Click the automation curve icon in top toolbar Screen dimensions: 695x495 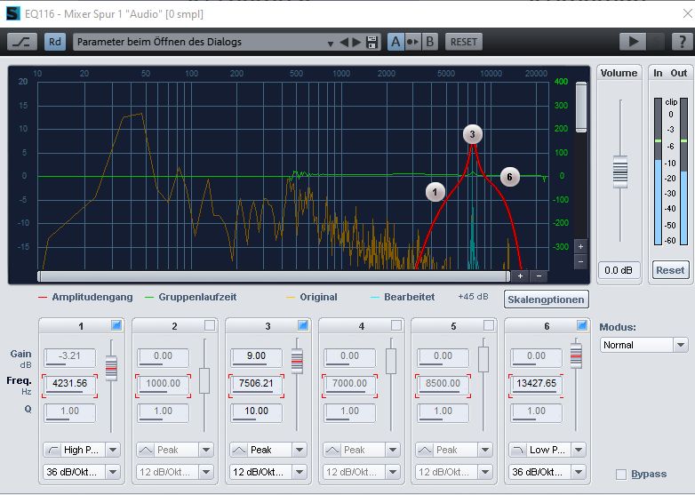(x=22, y=42)
